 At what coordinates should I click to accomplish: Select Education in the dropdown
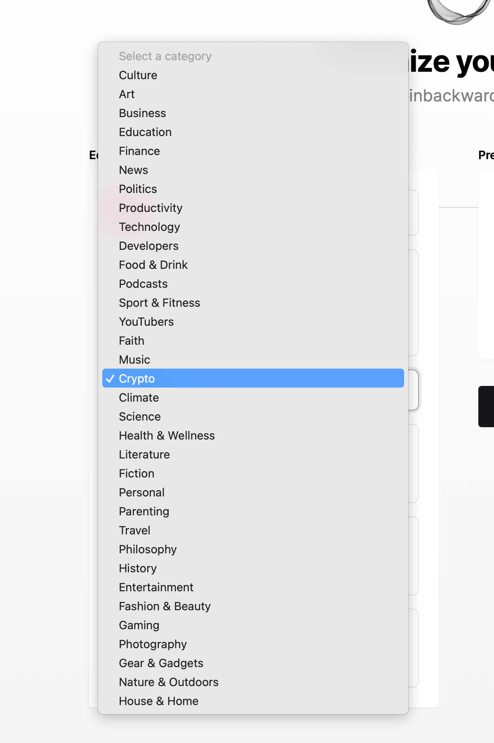pyautogui.click(x=253, y=132)
